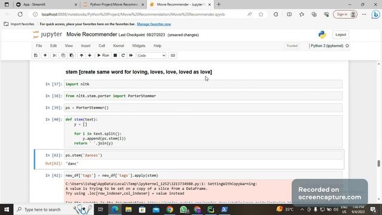This screenshot has width=382, height=215.
Task: Move selected cell down arrow
Action: [x=90, y=56]
